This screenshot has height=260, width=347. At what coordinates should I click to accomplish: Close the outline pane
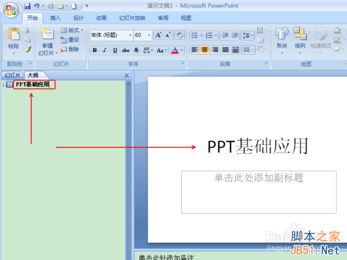[x=127, y=76]
